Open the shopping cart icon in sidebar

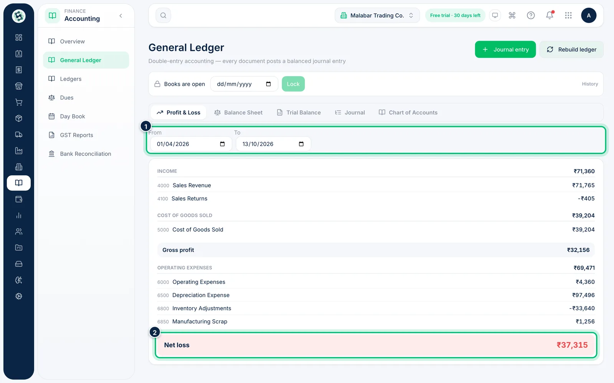(18, 102)
